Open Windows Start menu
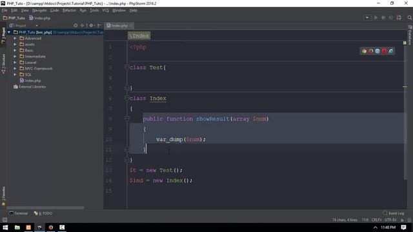The image size is (413, 232). coord(5,227)
